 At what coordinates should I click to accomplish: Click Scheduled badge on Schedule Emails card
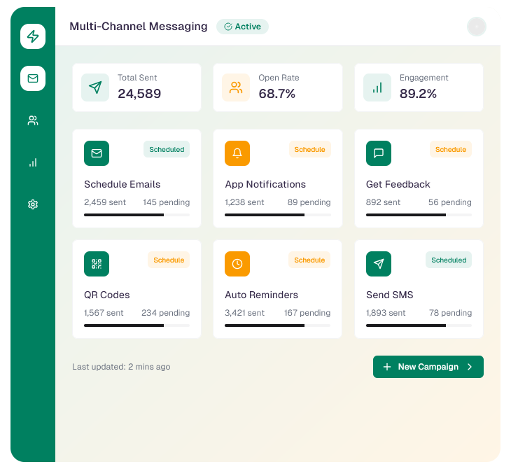pos(167,149)
